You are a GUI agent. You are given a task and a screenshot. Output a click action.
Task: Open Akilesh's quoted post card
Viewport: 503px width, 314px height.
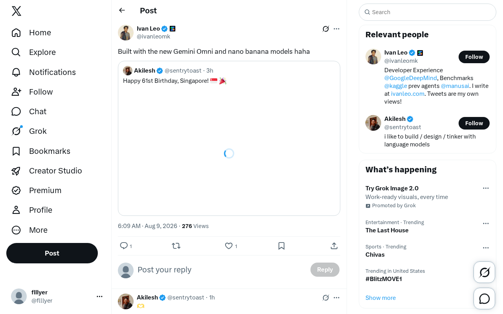[229, 138]
